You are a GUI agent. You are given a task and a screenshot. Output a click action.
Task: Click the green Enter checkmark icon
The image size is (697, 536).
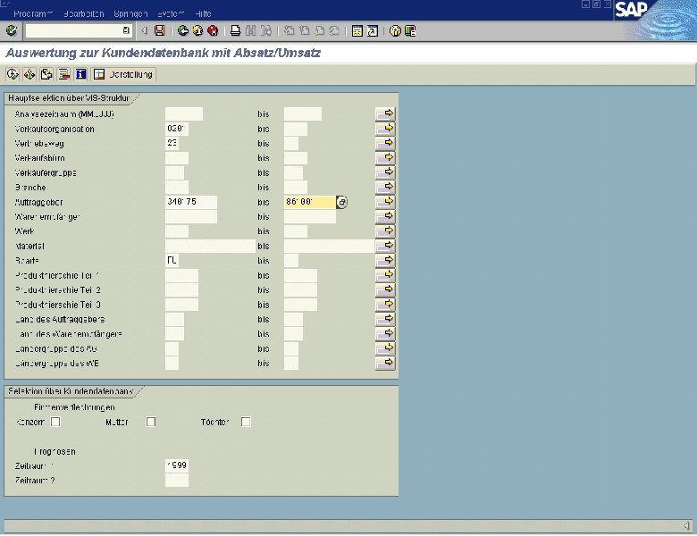click(x=12, y=30)
